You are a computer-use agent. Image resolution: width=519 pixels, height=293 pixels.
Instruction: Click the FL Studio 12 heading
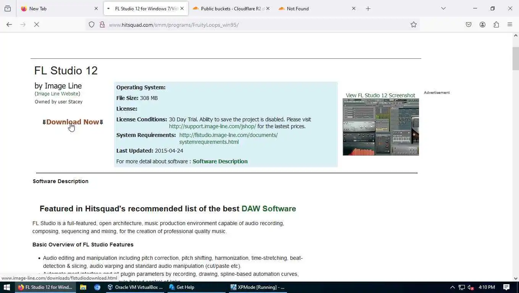point(66,71)
